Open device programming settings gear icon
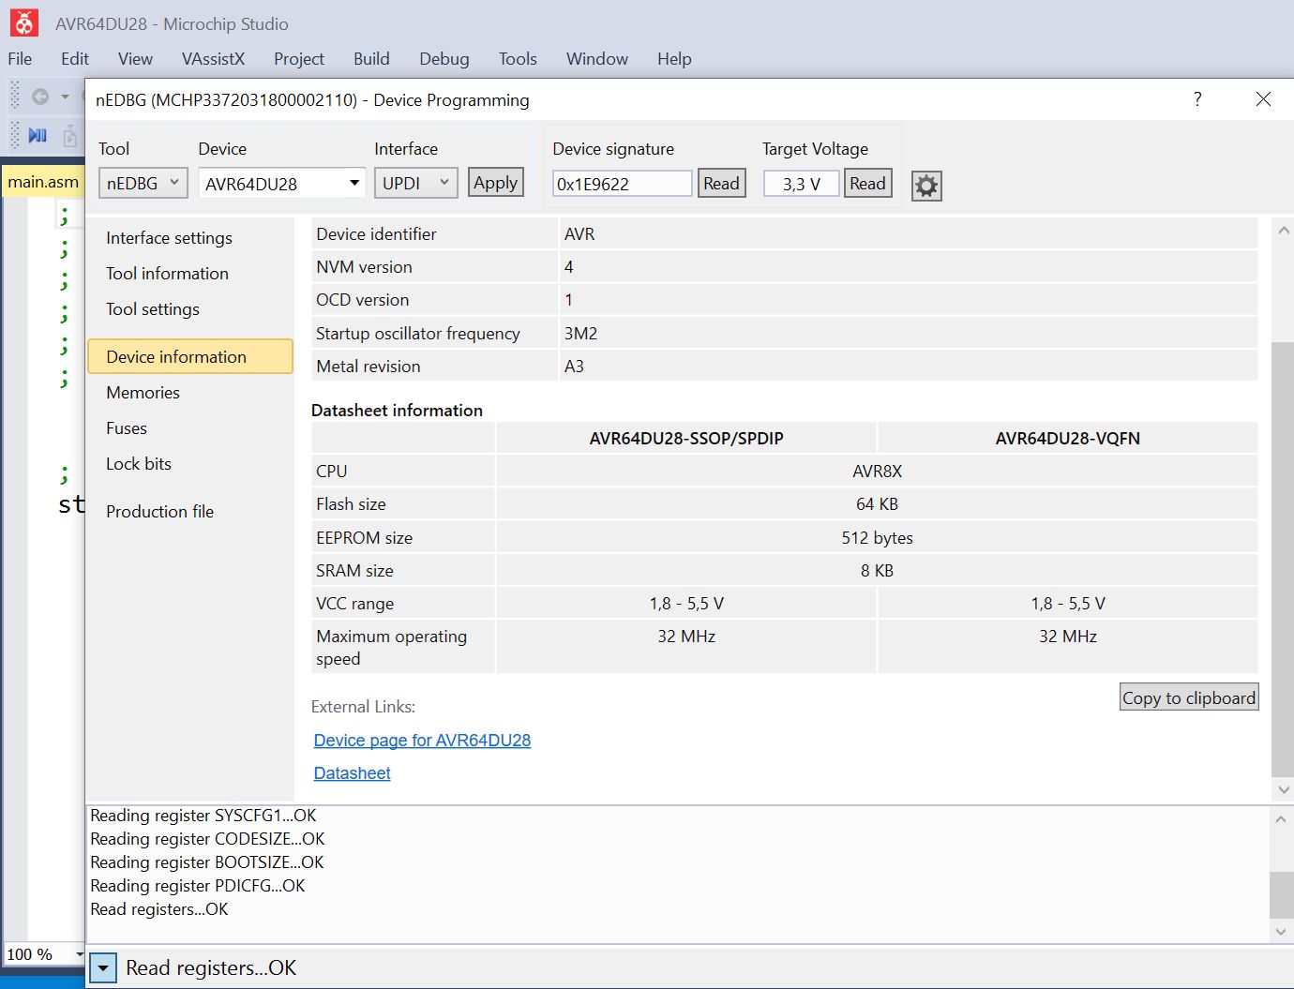This screenshot has height=989, width=1294. [926, 186]
